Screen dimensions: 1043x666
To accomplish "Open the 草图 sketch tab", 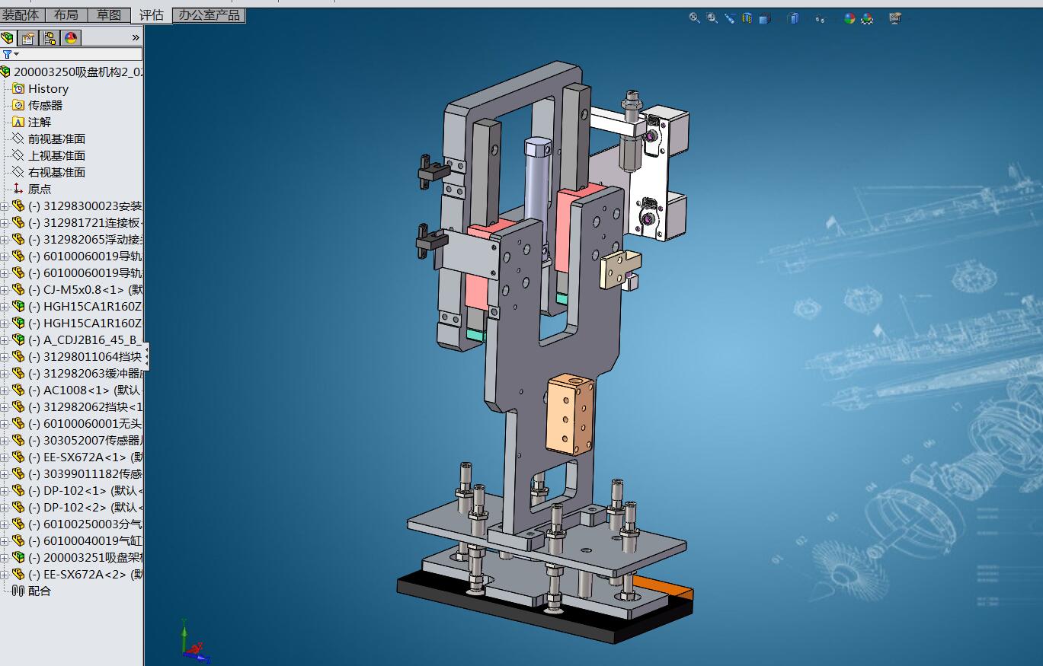I will tap(109, 14).
